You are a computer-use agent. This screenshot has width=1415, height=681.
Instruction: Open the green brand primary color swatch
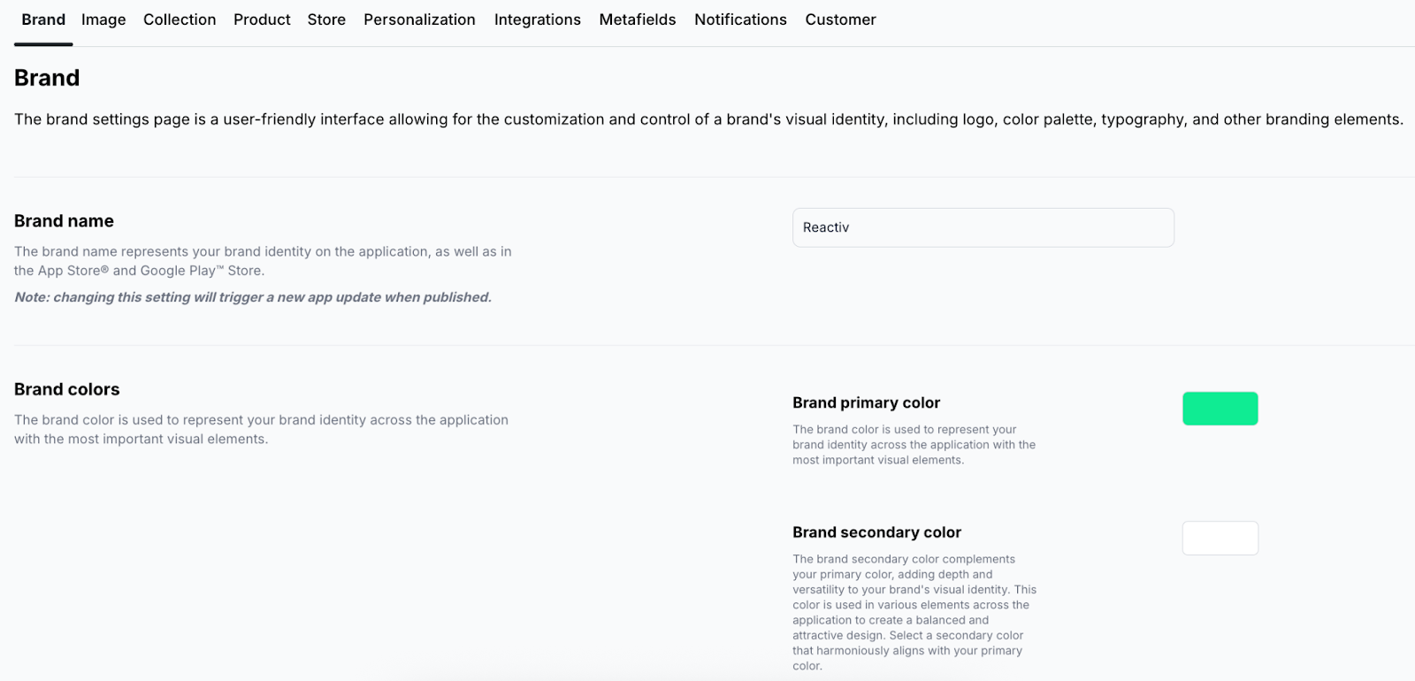coord(1220,409)
